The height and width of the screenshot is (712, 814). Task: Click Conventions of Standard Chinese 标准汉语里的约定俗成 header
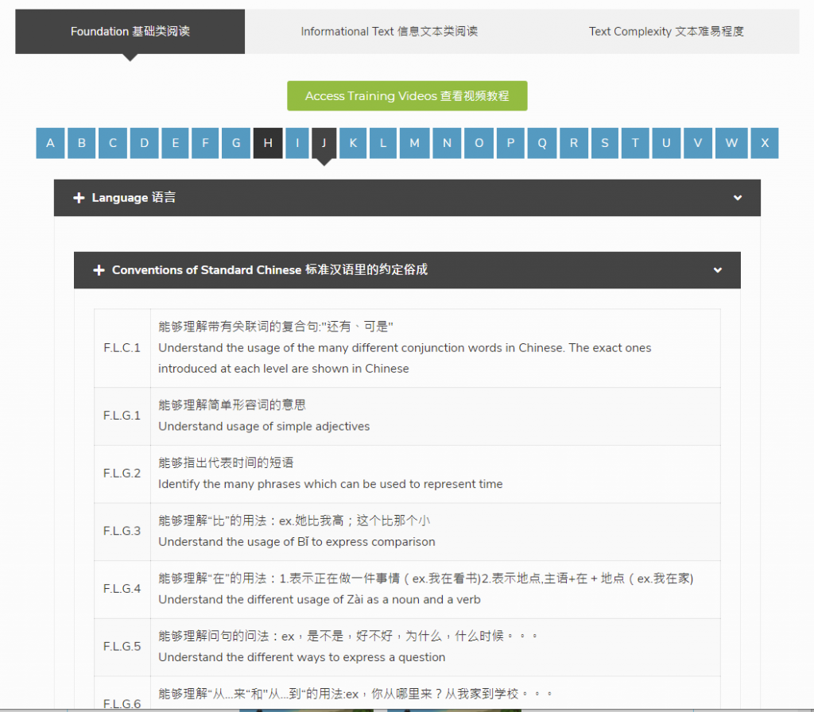pyautogui.click(x=269, y=270)
